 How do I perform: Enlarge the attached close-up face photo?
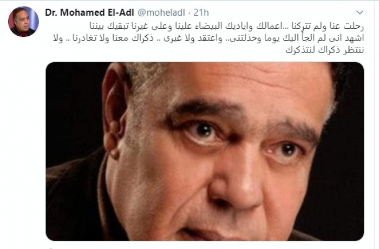point(205,152)
